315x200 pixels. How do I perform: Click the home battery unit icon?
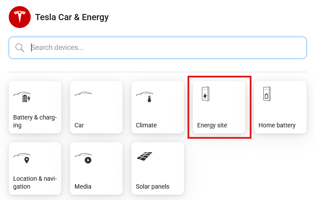click(267, 94)
